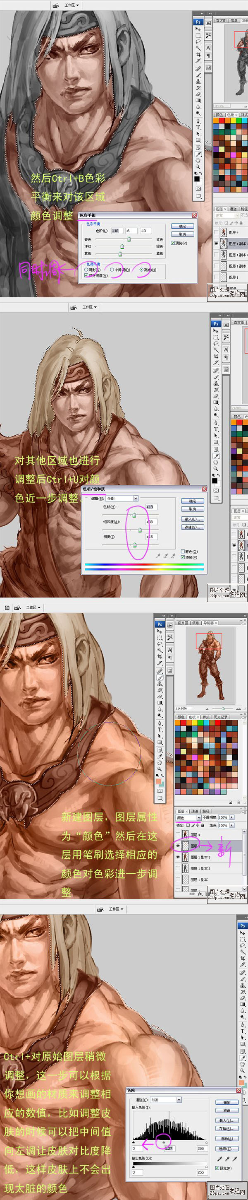Click the Levels midtone field showing 1.27
248x1200 pixels.
(170, 1148)
